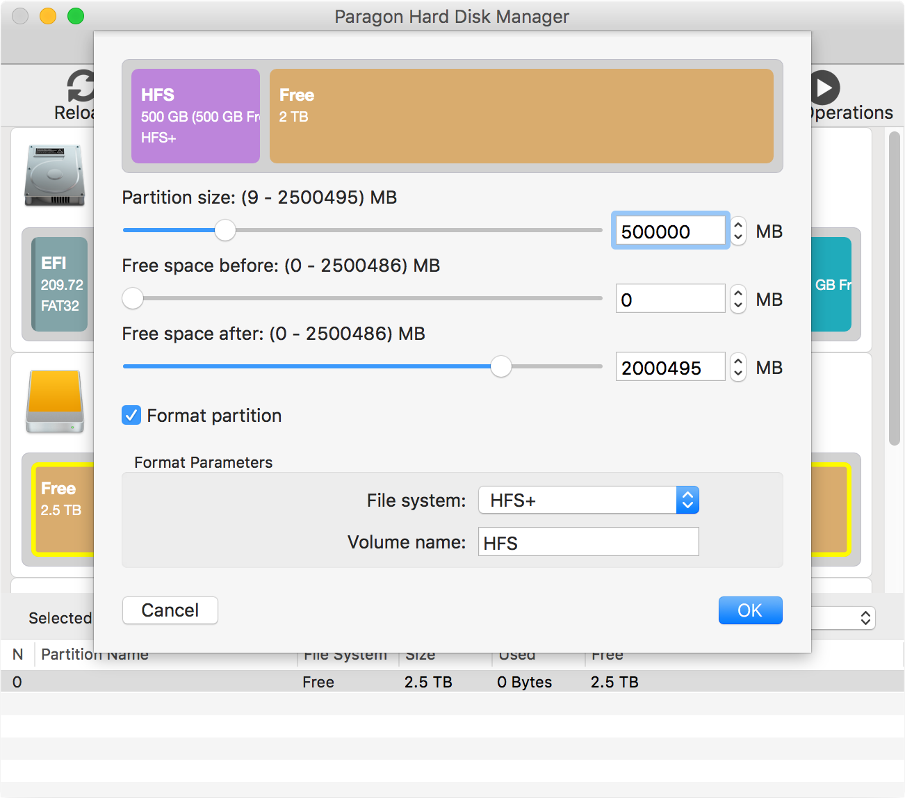The height and width of the screenshot is (798, 905).
Task: Click the purple HFS partition block
Action: pyautogui.click(x=195, y=116)
